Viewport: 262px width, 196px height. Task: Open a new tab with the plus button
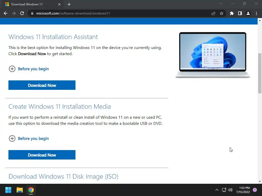pos(69,4)
